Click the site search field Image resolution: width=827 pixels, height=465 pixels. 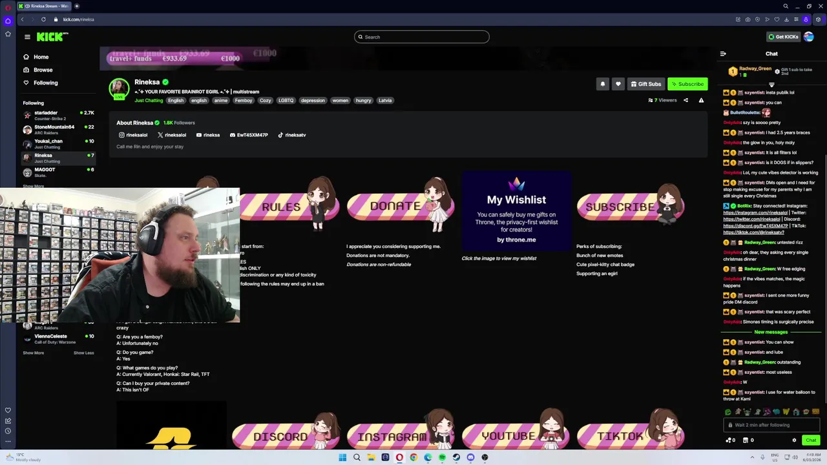tap(421, 37)
